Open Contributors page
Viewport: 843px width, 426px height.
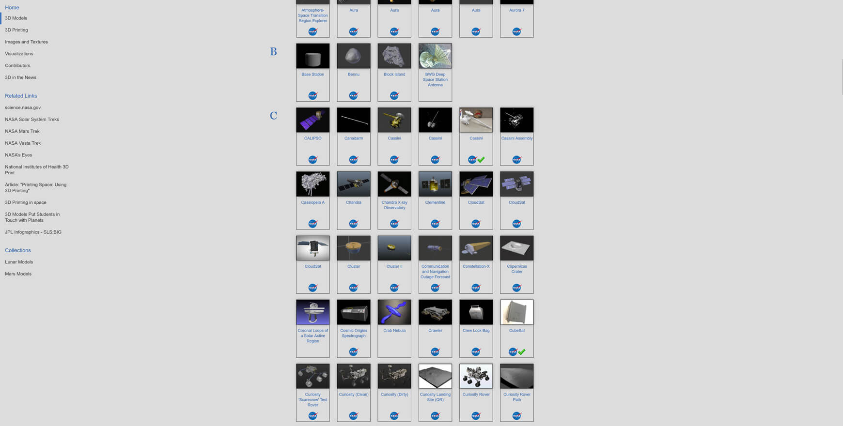[x=17, y=65]
